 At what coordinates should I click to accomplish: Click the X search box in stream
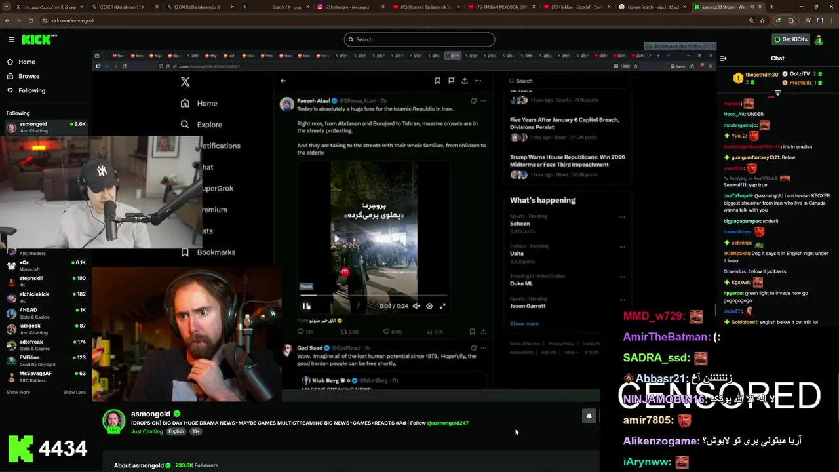point(568,81)
